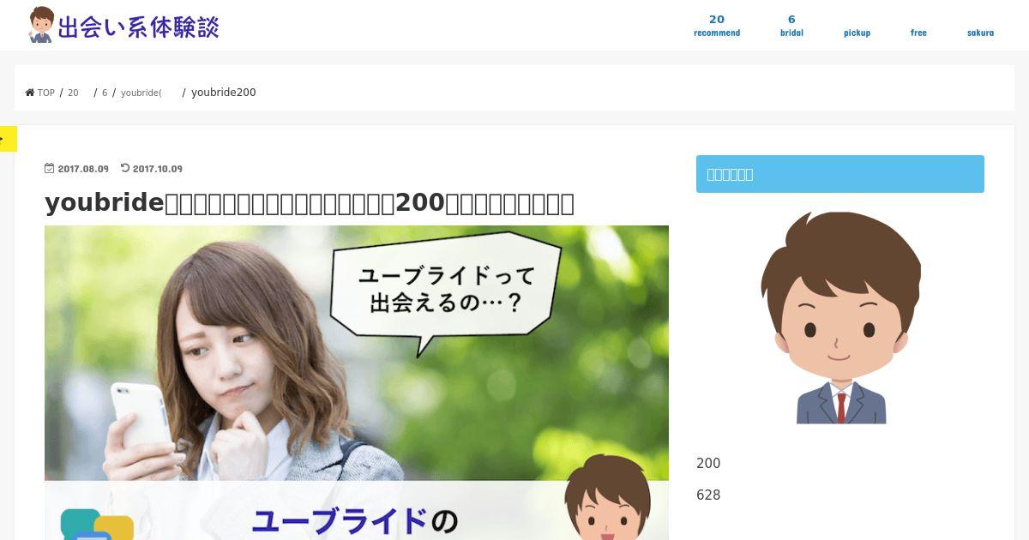Click the sidebar text 200
Image resolution: width=1029 pixels, height=540 pixels.
tap(708, 464)
